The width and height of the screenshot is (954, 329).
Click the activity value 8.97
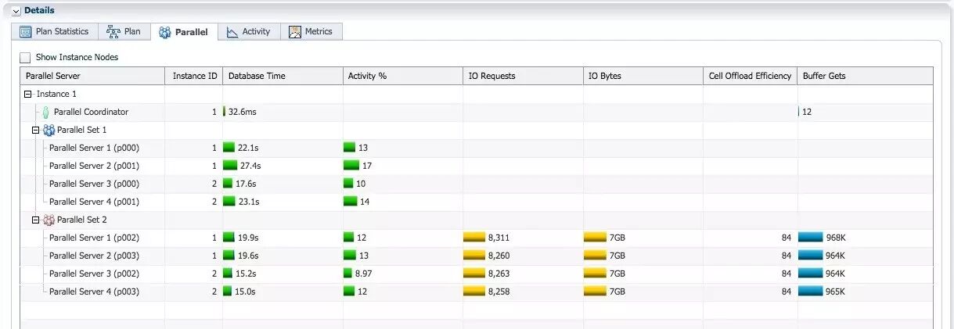click(x=365, y=274)
